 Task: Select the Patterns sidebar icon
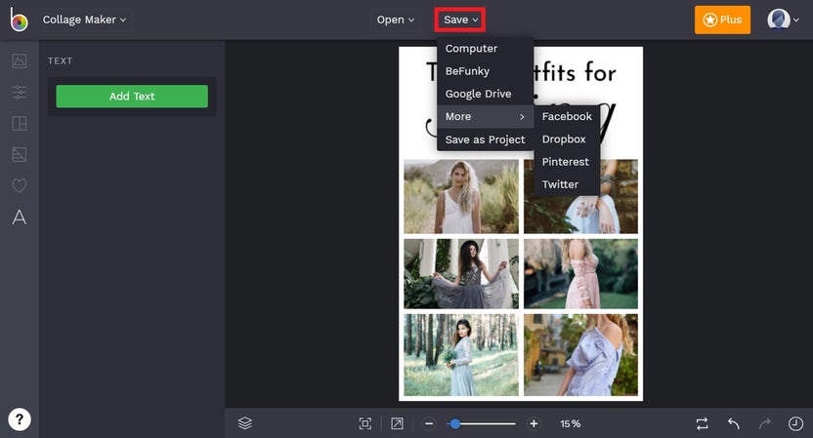tap(20, 154)
